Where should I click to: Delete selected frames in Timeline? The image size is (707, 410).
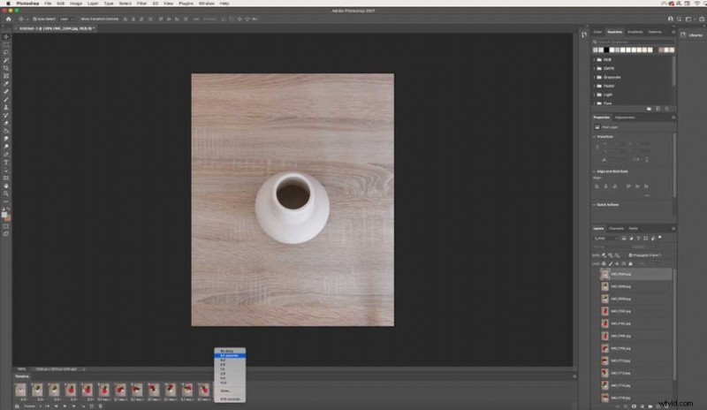100,406
